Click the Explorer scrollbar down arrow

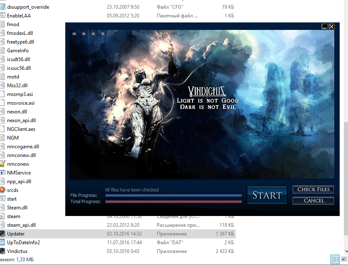click(346, 251)
